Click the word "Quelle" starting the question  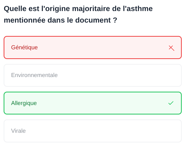pos(15,9)
